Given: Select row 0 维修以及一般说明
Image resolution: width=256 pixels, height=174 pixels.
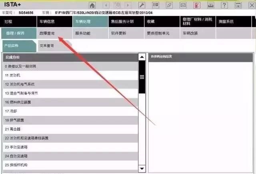Looking at the screenshot, I should click(x=70, y=66).
